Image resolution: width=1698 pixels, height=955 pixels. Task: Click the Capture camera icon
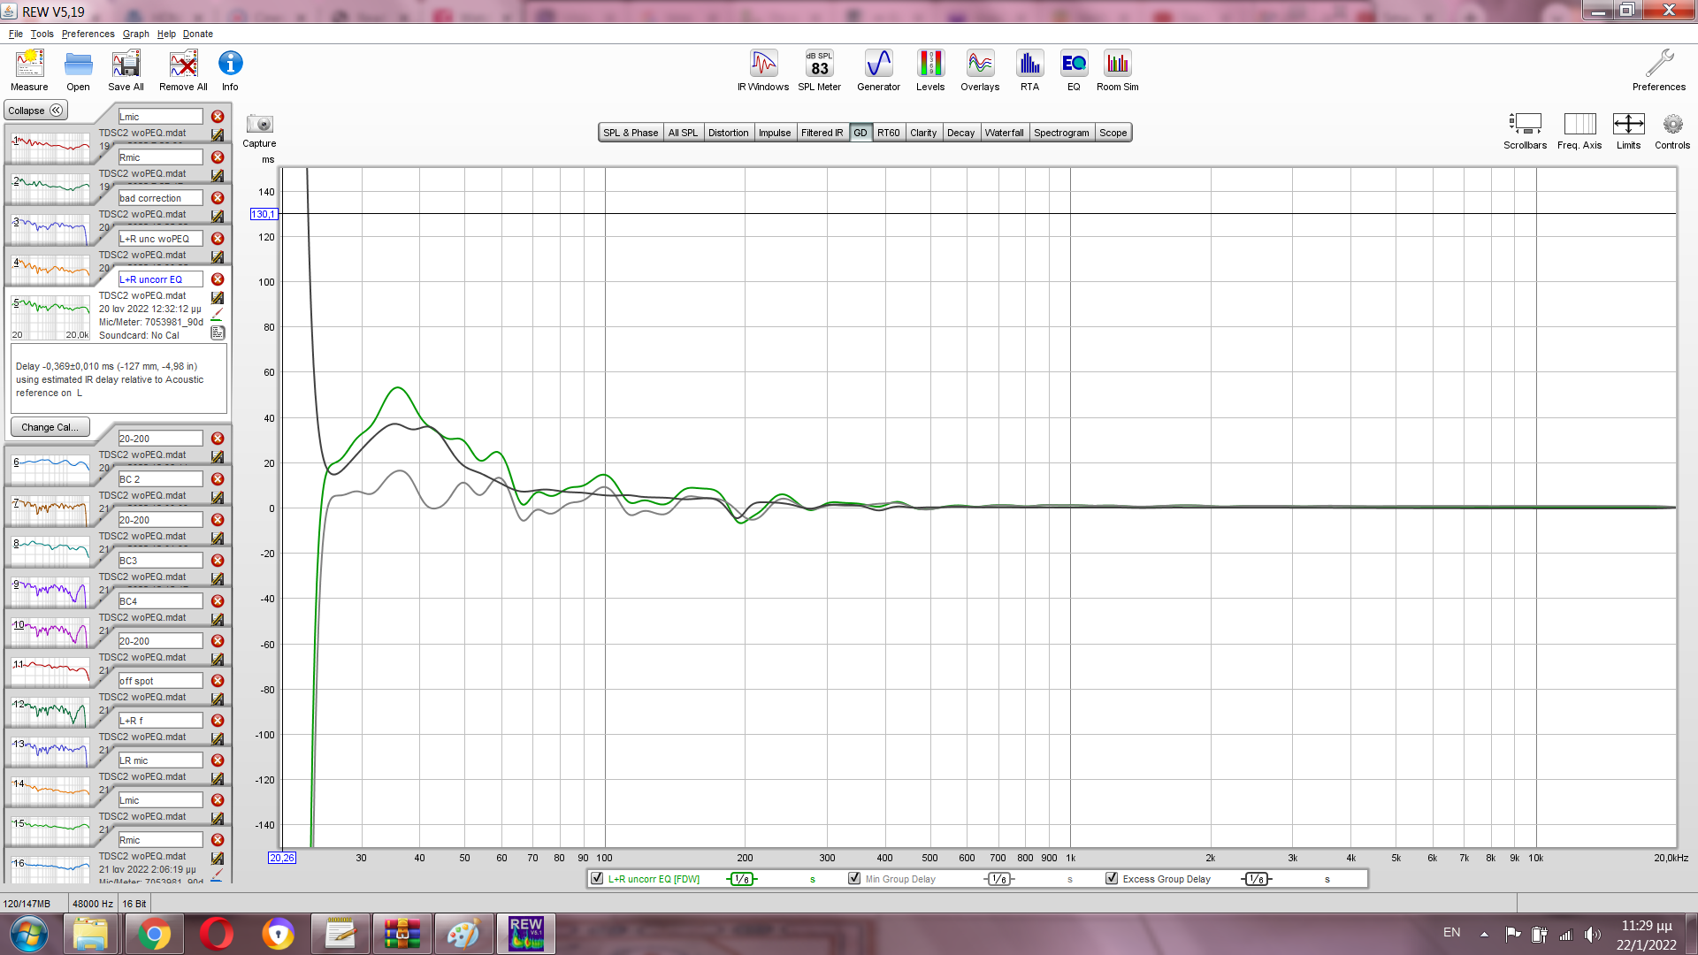259,125
